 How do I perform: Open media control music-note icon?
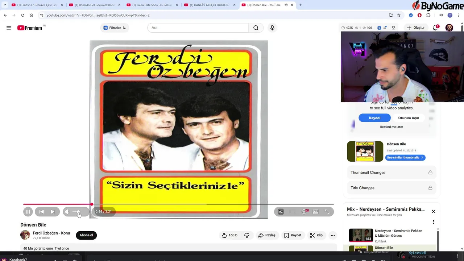pyautogui.click(x=441, y=15)
